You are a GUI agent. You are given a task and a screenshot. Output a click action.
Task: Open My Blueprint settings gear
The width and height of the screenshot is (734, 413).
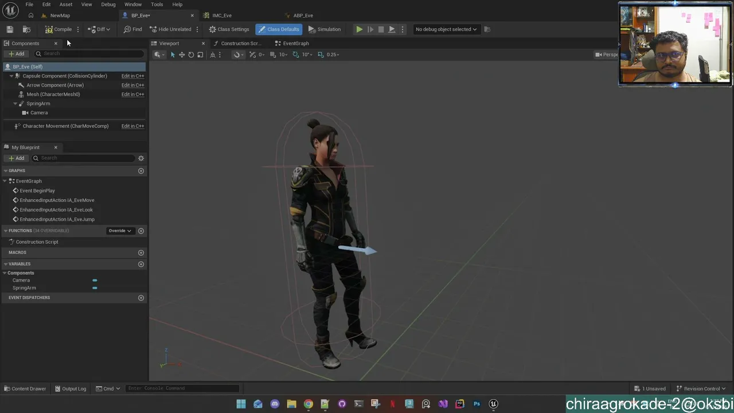[141, 158]
